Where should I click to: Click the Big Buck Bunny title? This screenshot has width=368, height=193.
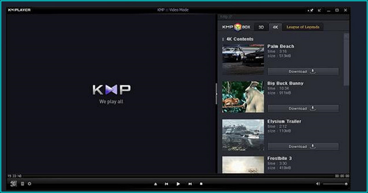(285, 83)
